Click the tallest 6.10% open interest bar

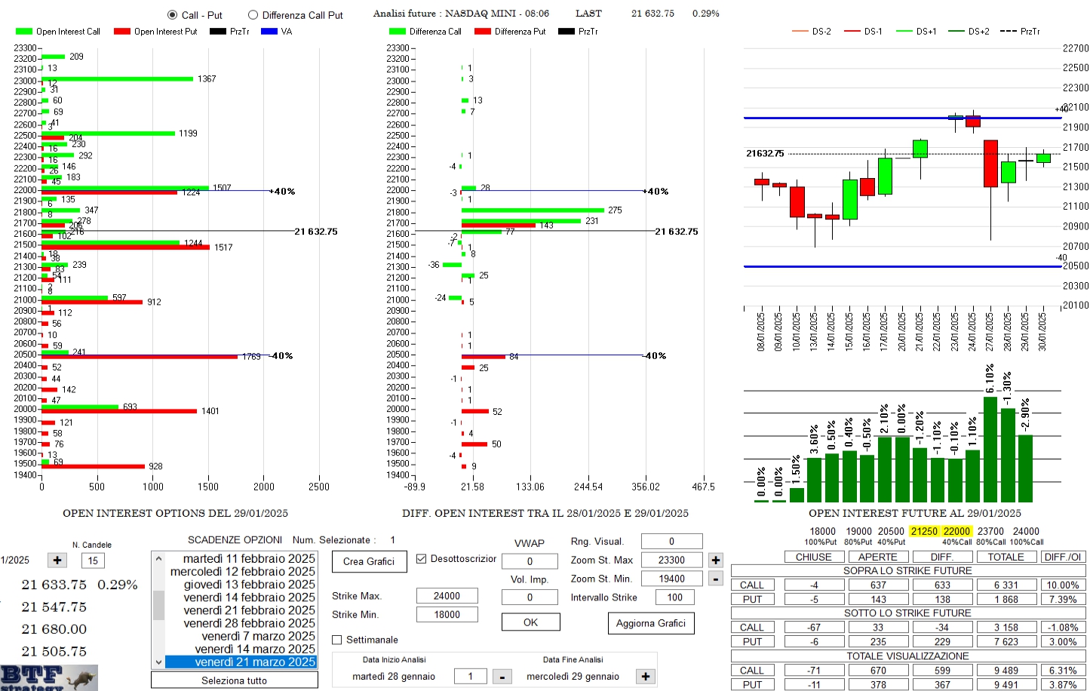(x=990, y=450)
